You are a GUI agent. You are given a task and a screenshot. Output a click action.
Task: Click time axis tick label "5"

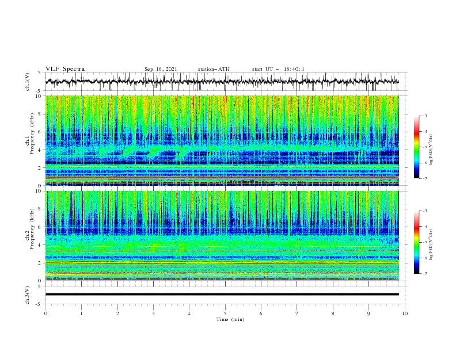tap(225, 313)
